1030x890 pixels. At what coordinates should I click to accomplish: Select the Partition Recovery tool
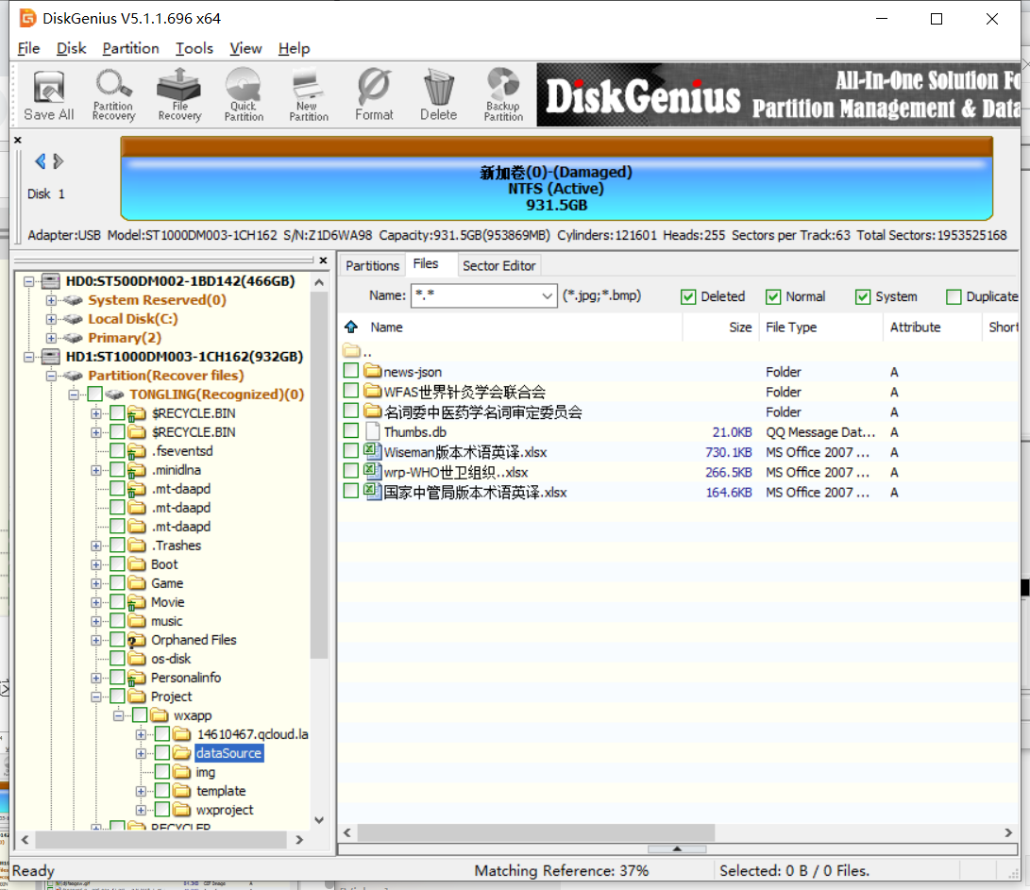pos(113,93)
